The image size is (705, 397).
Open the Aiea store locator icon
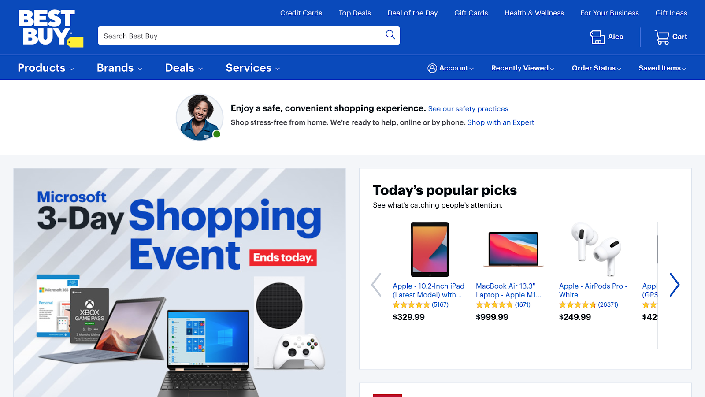point(597,37)
